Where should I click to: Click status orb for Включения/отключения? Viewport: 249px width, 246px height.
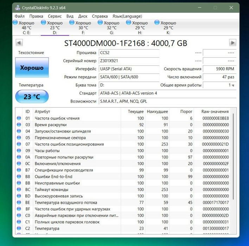coord(19,163)
